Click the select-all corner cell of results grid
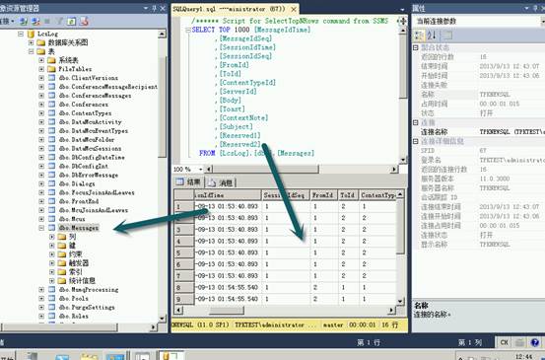The image size is (545, 360). (x=184, y=195)
